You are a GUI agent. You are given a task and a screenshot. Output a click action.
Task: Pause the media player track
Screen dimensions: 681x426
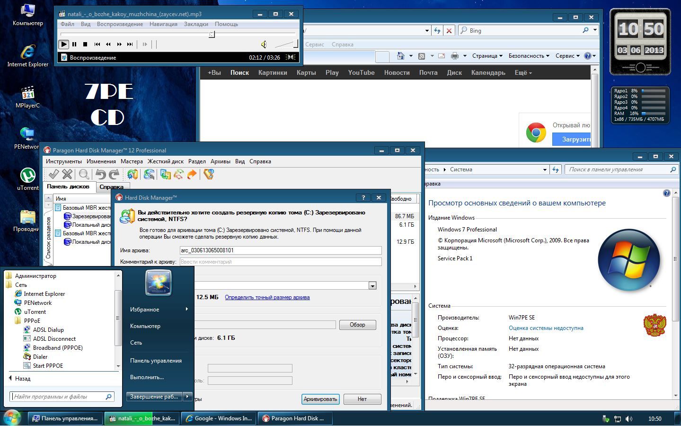point(74,44)
